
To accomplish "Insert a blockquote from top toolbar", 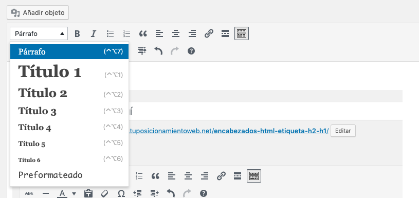I will 143,33.
